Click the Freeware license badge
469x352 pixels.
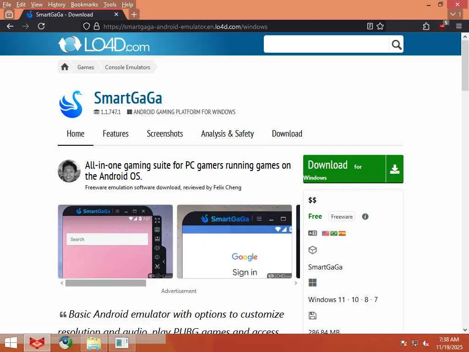pyautogui.click(x=342, y=216)
